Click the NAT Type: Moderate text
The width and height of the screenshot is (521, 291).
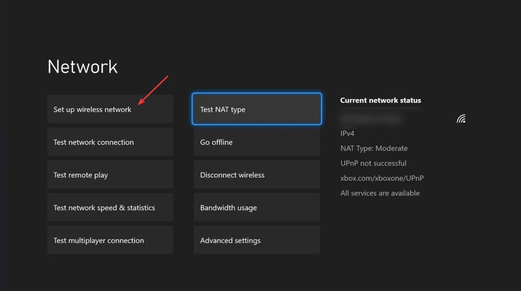pos(374,149)
